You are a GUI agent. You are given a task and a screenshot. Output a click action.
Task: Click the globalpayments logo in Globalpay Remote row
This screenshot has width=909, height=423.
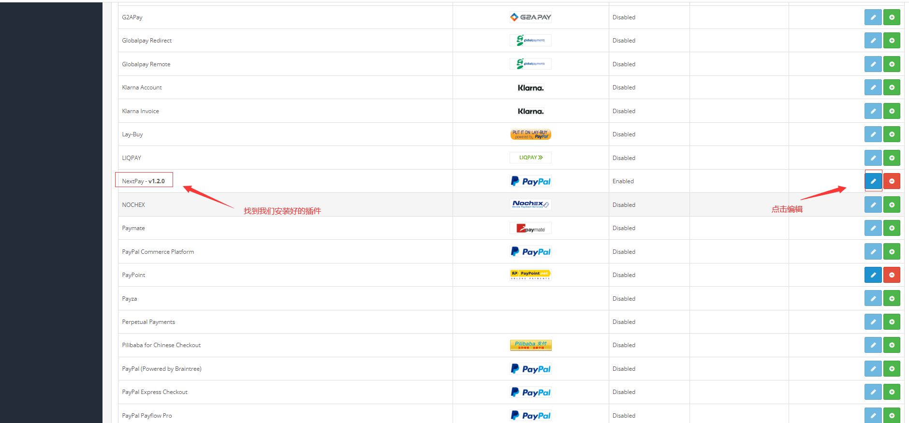pyautogui.click(x=530, y=64)
